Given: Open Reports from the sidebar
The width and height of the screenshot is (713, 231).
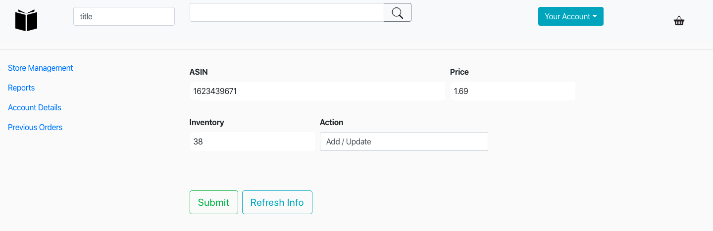Looking at the screenshot, I should tap(21, 88).
